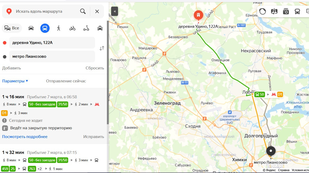The image size is (309, 173).
Task: Choose bicycle route mode icon
Action: tap(72, 28)
